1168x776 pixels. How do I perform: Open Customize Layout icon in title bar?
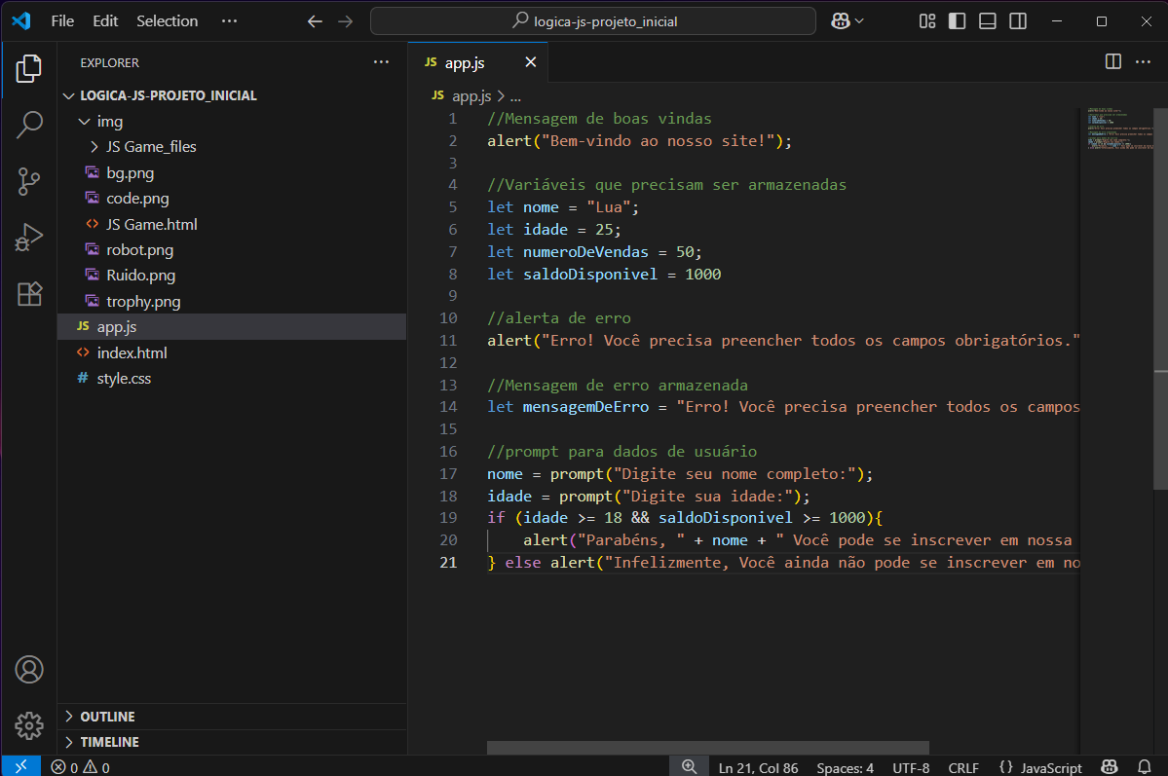[x=926, y=21]
